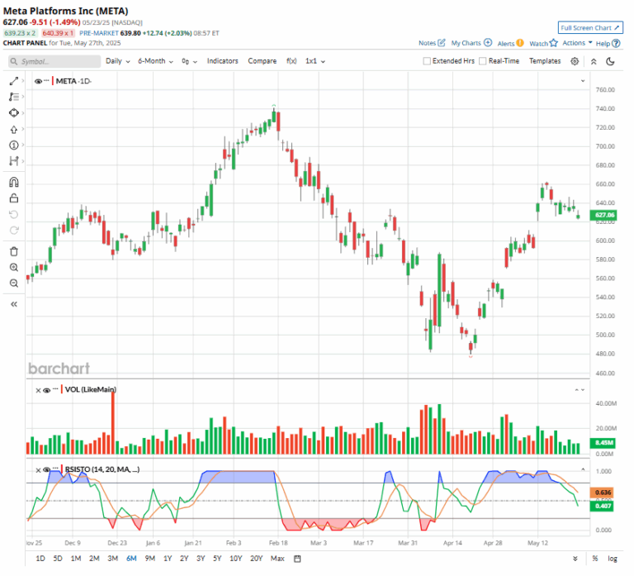
Task: Select the 1M time range
Action: click(x=76, y=559)
